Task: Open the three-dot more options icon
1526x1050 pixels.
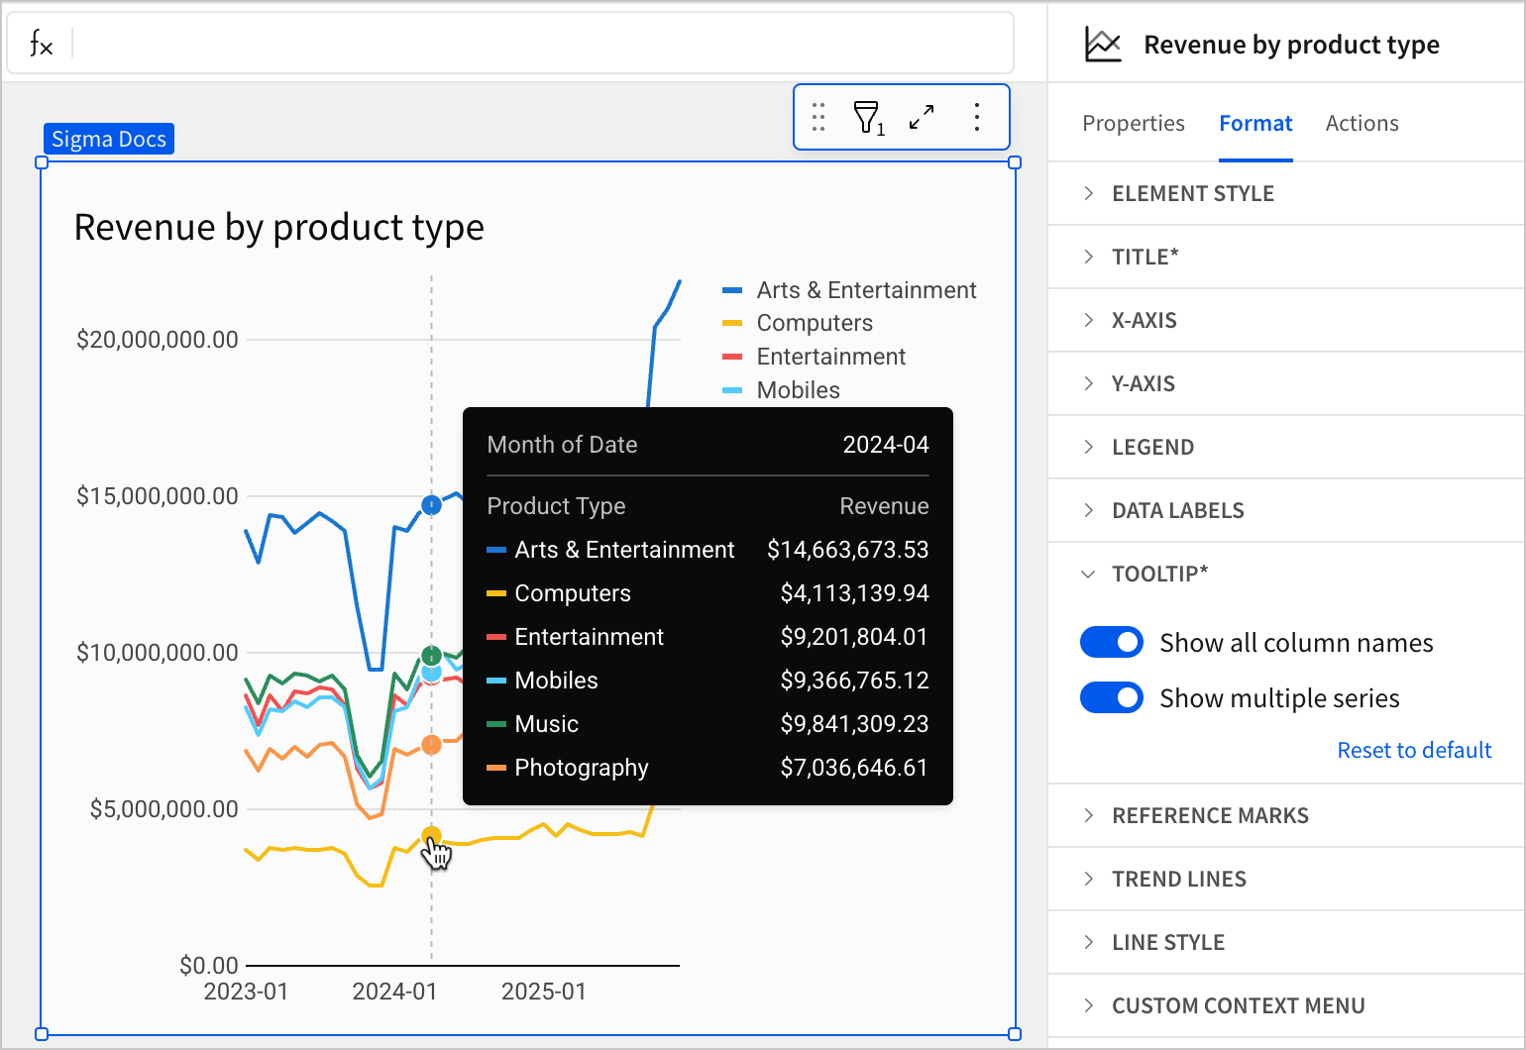Action: [x=977, y=117]
